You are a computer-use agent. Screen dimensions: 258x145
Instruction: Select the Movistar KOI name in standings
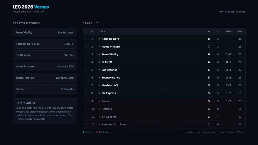pyautogui.click(x=110, y=85)
